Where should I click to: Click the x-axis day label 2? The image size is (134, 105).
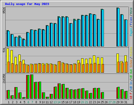(13, 102)
